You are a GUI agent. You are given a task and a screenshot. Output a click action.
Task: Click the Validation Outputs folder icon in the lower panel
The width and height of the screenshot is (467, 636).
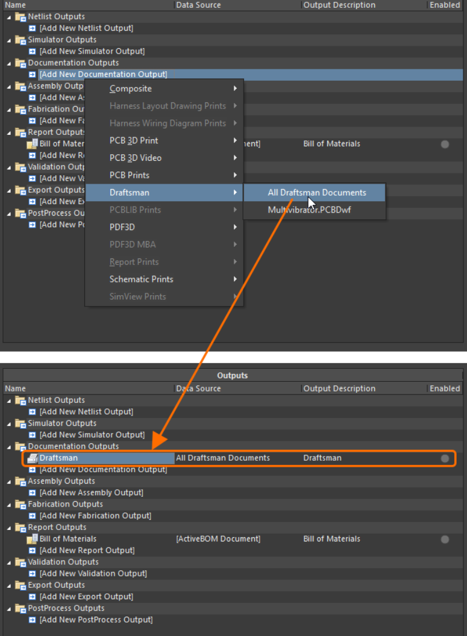[20, 562]
